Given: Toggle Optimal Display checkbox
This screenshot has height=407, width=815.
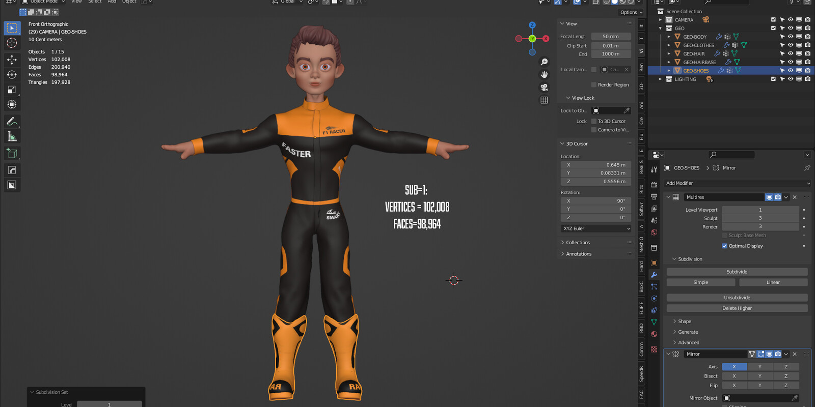Looking at the screenshot, I should click(x=724, y=246).
